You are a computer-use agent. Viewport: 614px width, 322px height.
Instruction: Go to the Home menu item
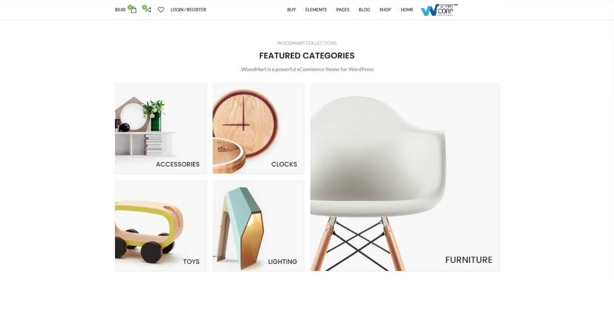pyautogui.click(x=407, y=10)
